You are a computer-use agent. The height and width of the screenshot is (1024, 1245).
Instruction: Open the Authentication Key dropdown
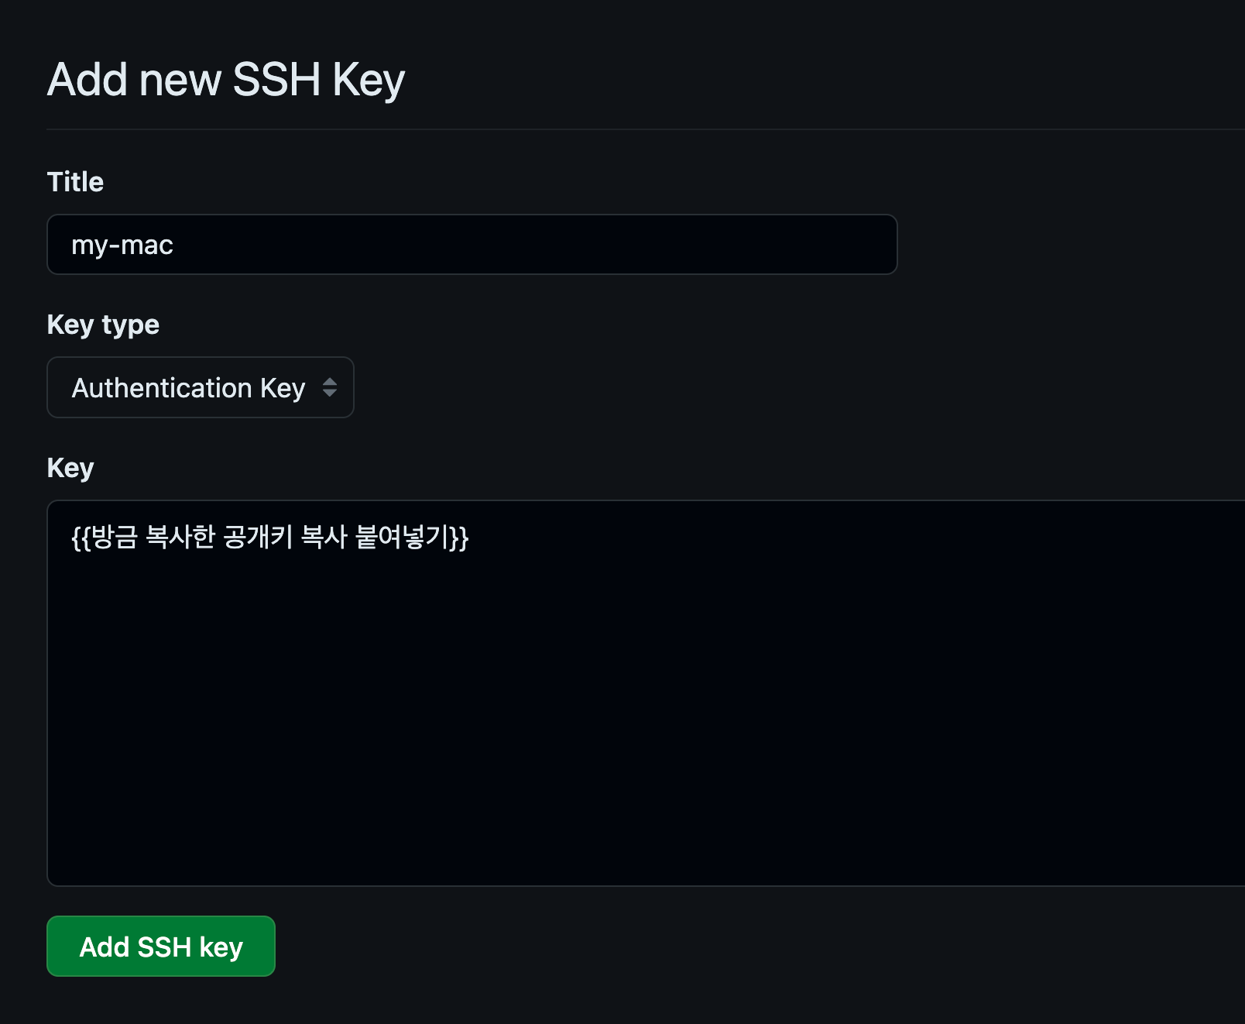tap(200, 388)
